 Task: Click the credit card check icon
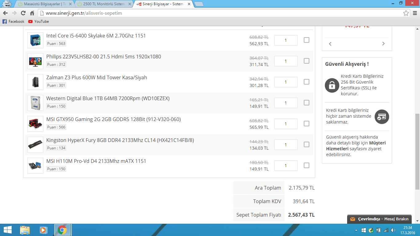(x=382, y=117)
